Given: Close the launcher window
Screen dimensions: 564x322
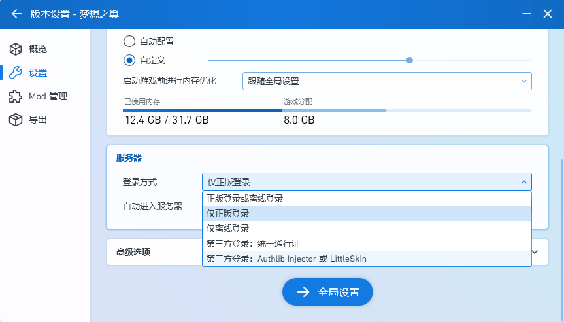Looking at the screenshot, I should click(x=548, y=14).
